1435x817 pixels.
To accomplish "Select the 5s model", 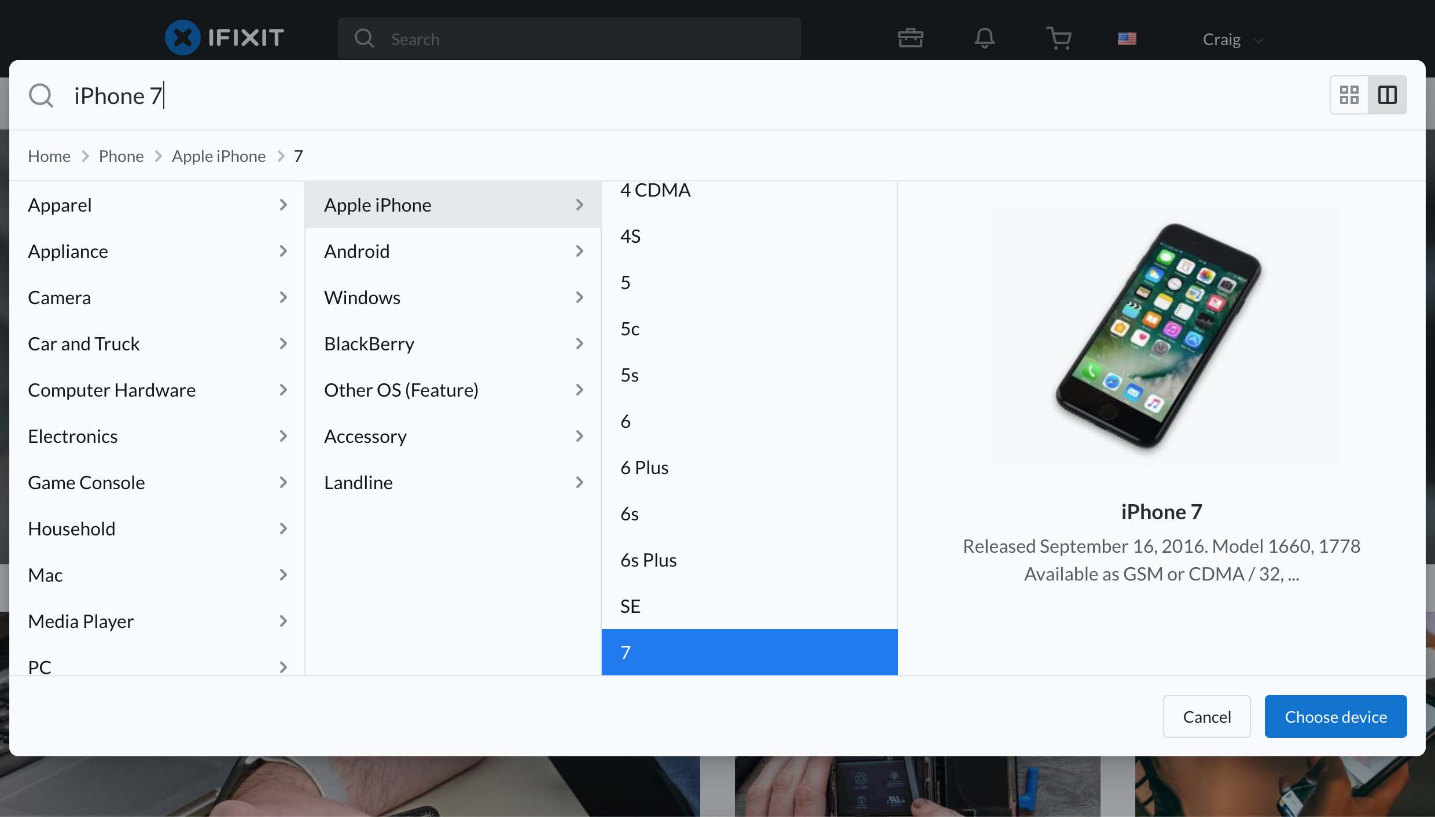I will click(749, 375).
